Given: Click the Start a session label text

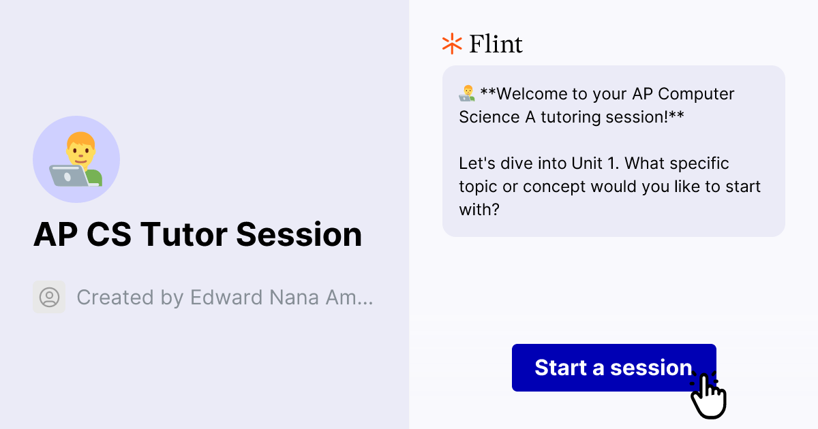Looking at the screenshot, I should 613,368.
